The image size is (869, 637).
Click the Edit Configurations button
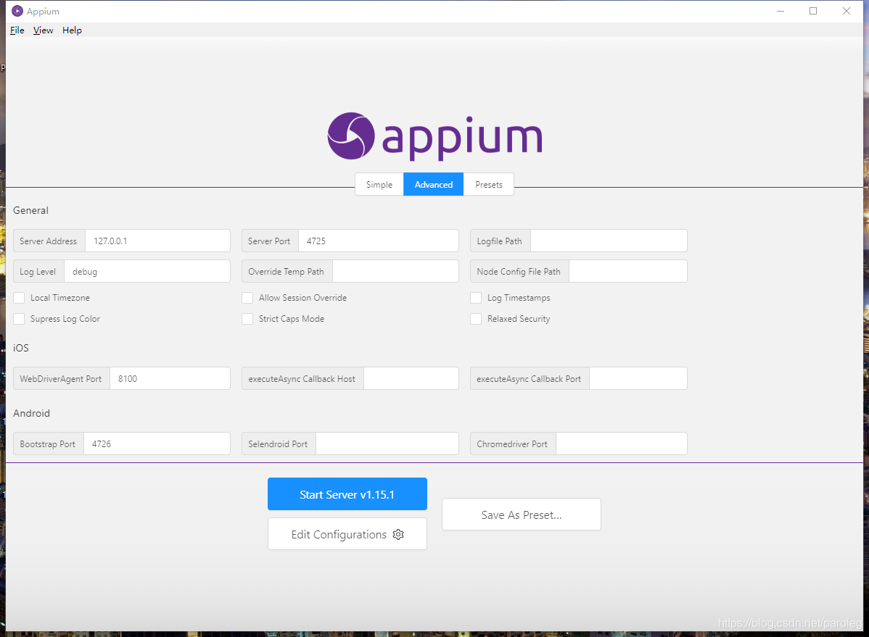[x=347, y=534]
